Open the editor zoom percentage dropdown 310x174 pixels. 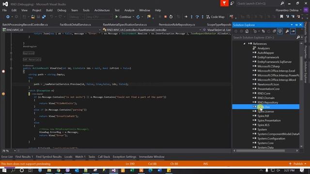15,151
